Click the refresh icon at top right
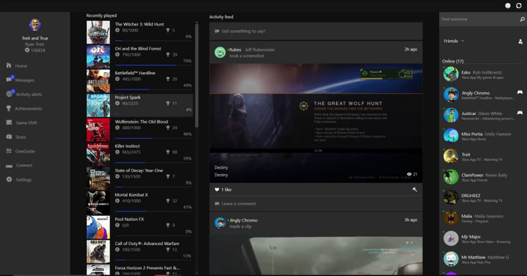Viewport: 527px width, 276px height. (519, 5)
